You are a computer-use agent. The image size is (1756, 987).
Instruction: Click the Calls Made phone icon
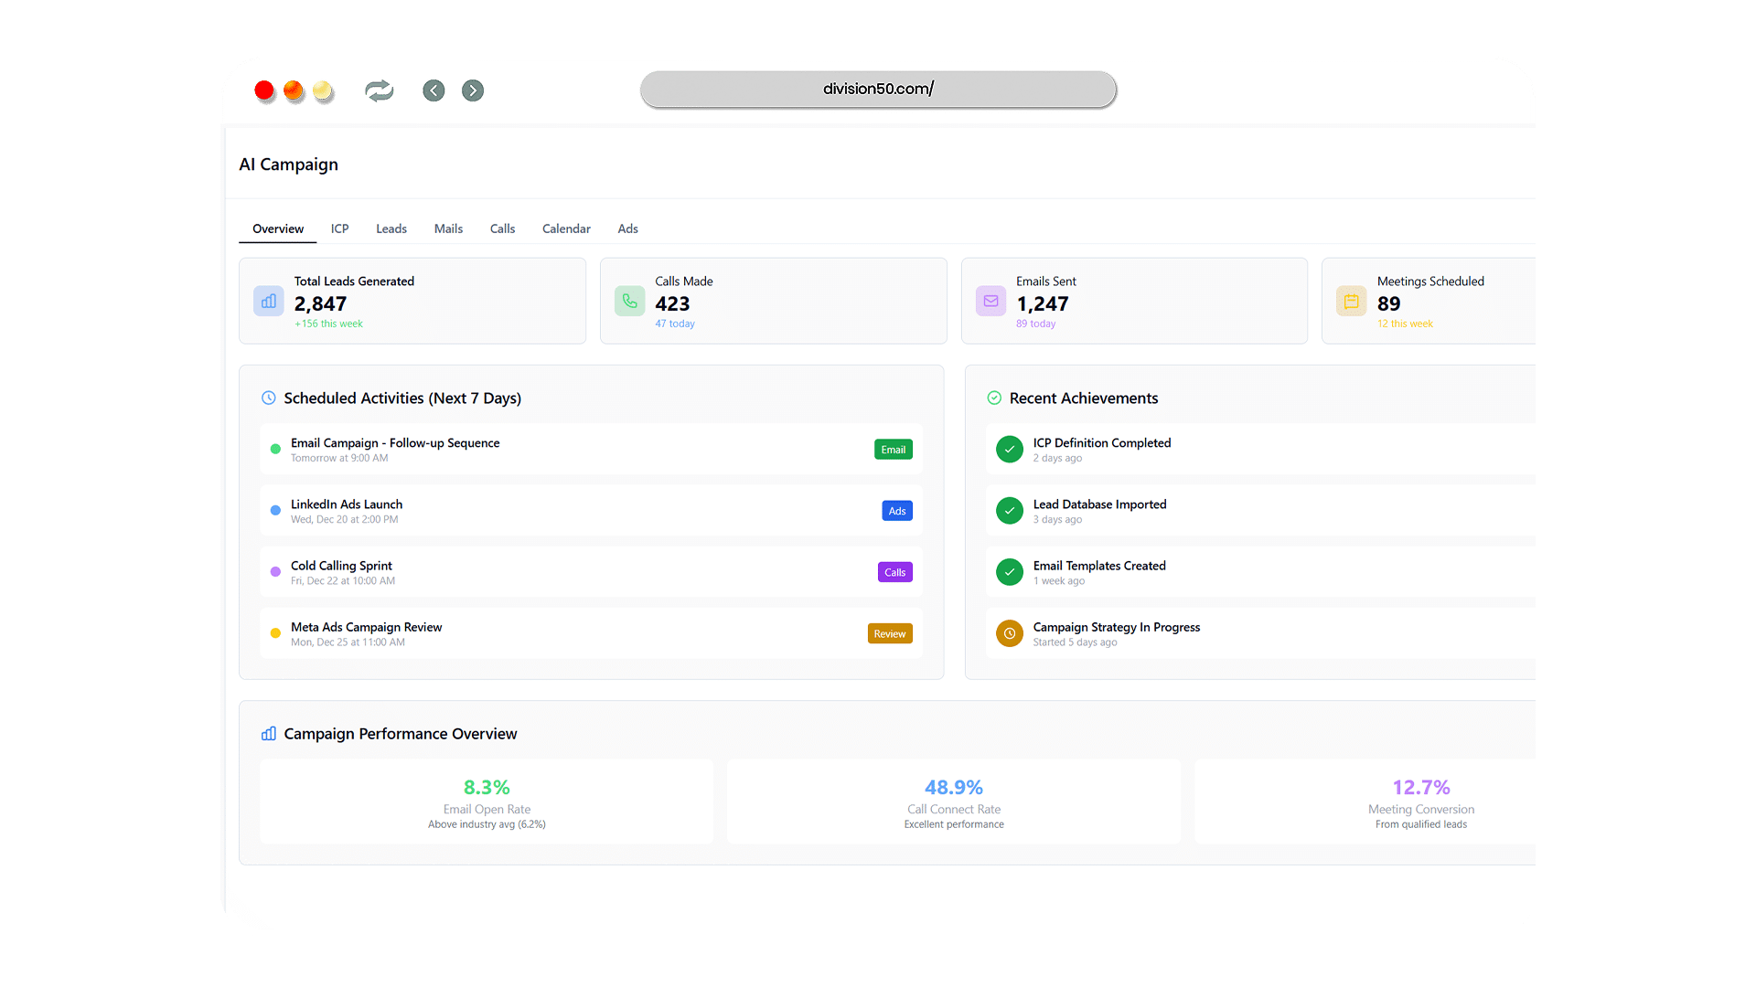click(630, 302)
